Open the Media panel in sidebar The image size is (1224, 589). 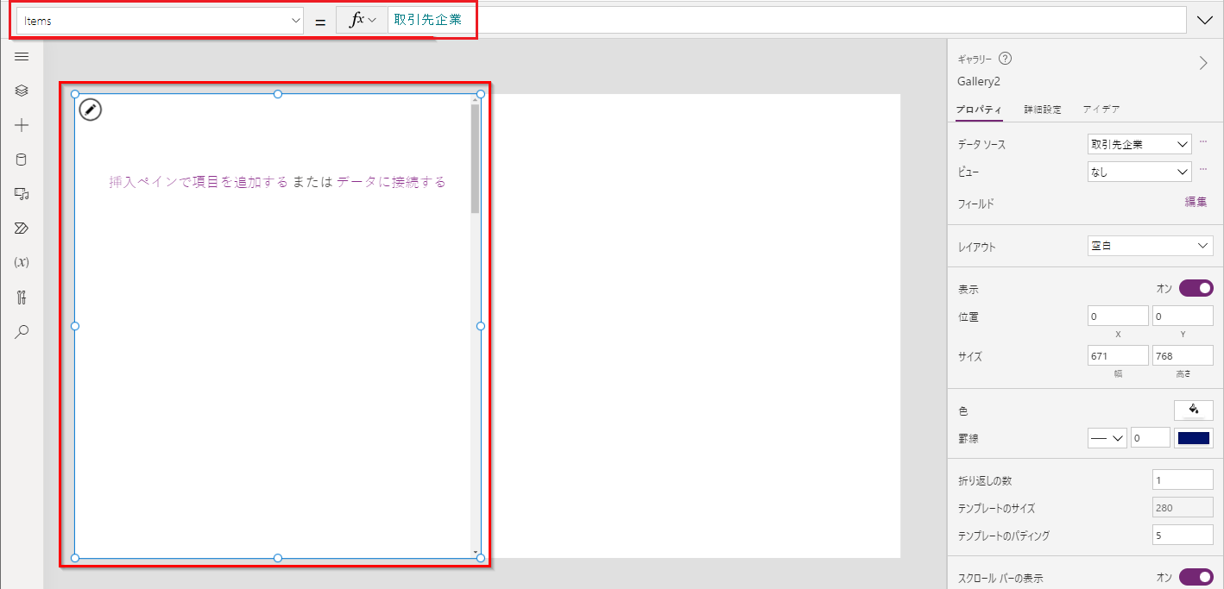(x=22, y=193)
